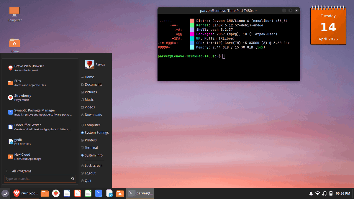Launch LibreOffice Impress from the taskbar
The height and width of the screenshot is (199, 354).
(x=78, y=193)
